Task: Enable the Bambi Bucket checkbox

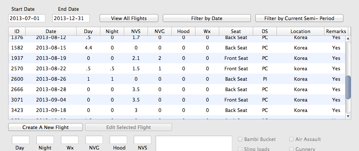Action: [240, 139]
